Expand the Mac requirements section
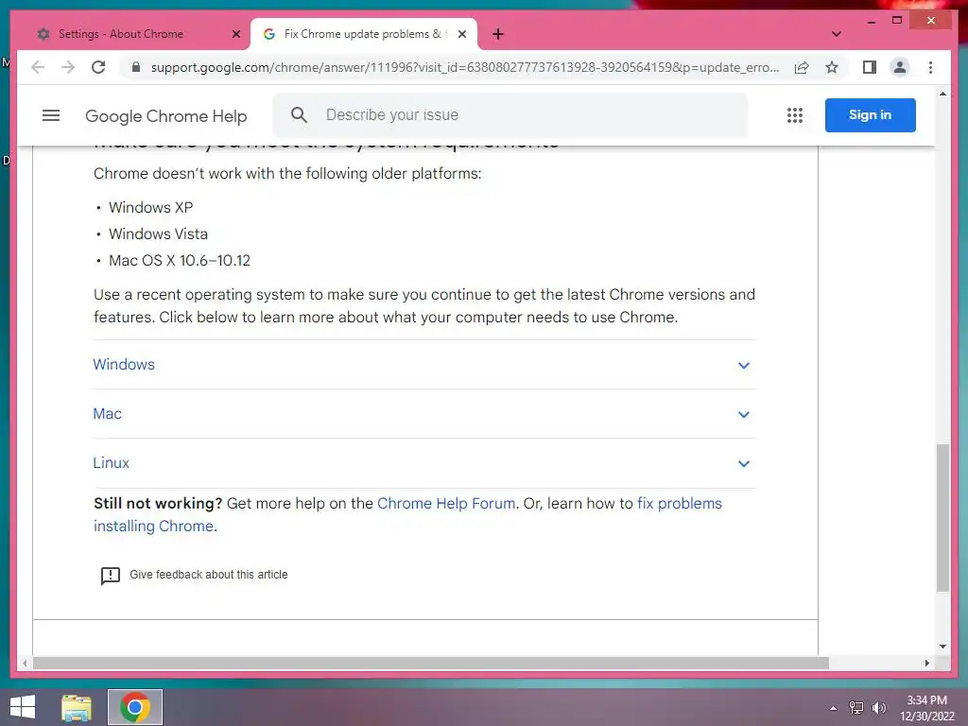The image size is (968, 726). pos(424,414)
